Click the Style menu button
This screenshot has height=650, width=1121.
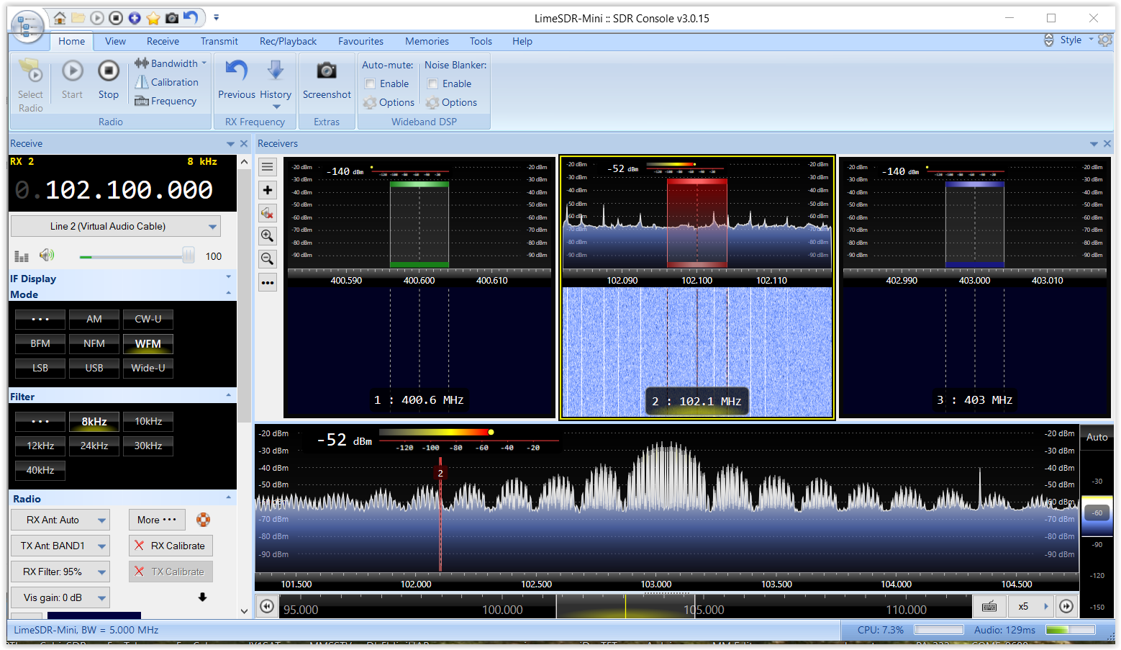coord(1070,40)
